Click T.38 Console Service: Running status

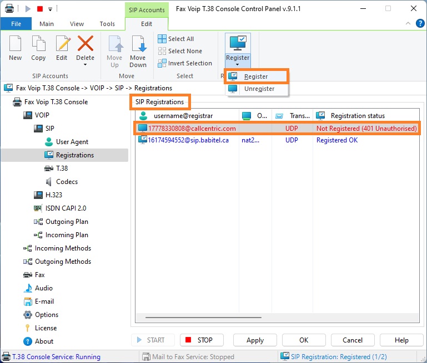tap(51, 357)
